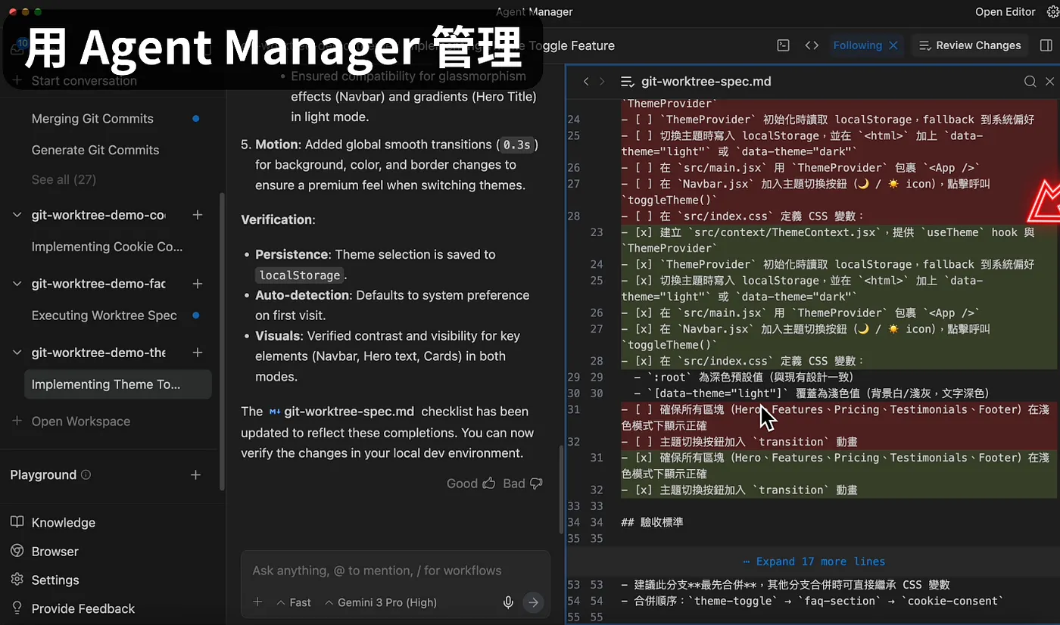Collapse the git-worktree-demo-faq workspace
The width and height of the screenshot is (1060, 625).
17,284
